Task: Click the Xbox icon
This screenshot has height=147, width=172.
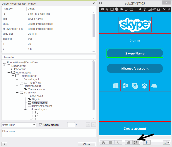Action: coord(145,86)
